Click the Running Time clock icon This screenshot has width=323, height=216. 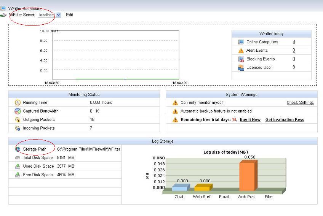(18, 102)
